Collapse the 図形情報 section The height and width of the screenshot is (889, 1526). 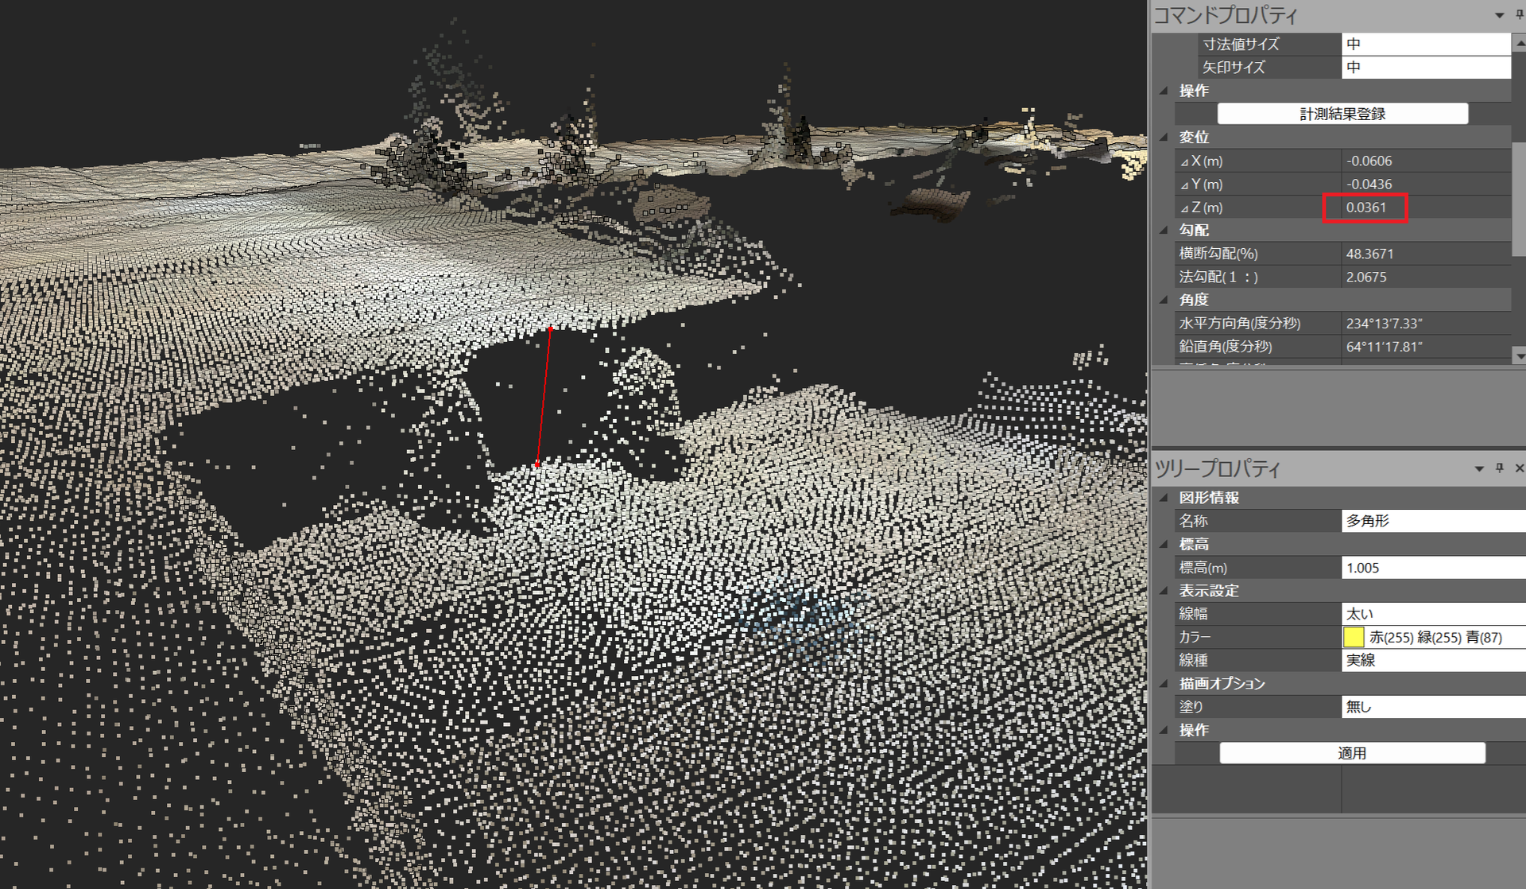tap(1164, 498)
